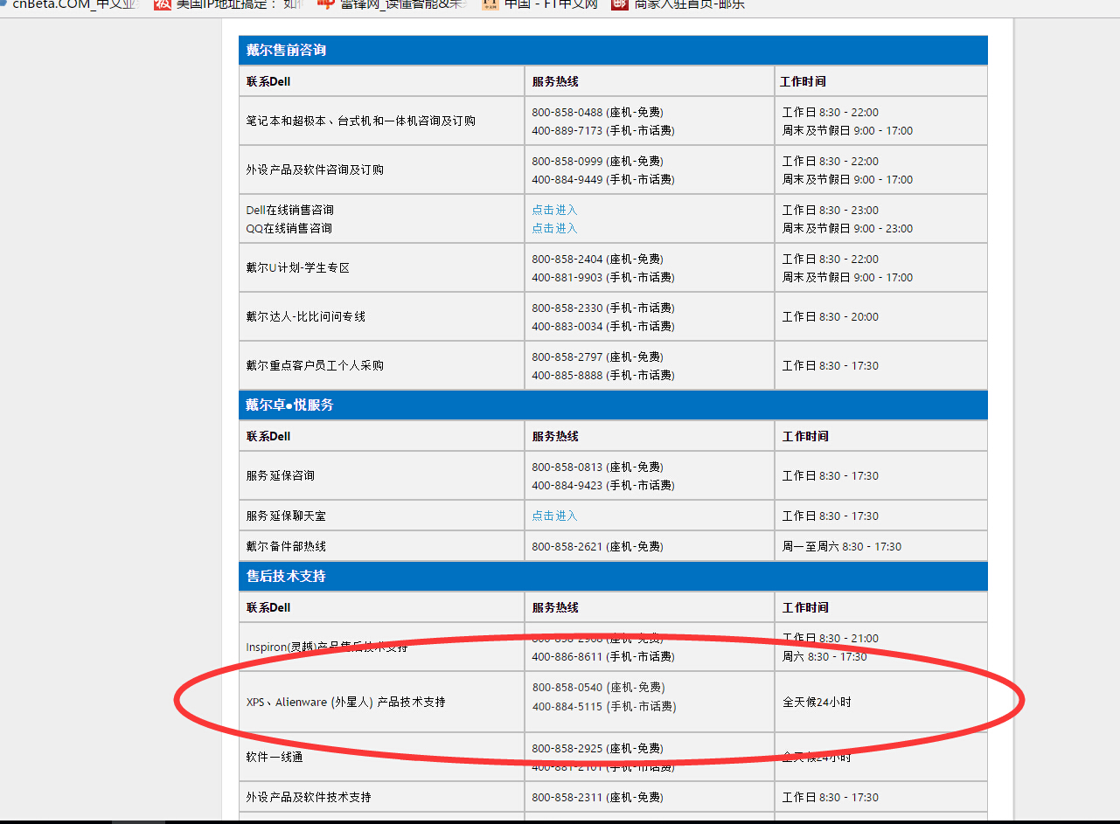Select the 外设产品及软件技术支持 cell
The image size is (1120, 824).
pos(381,797)
